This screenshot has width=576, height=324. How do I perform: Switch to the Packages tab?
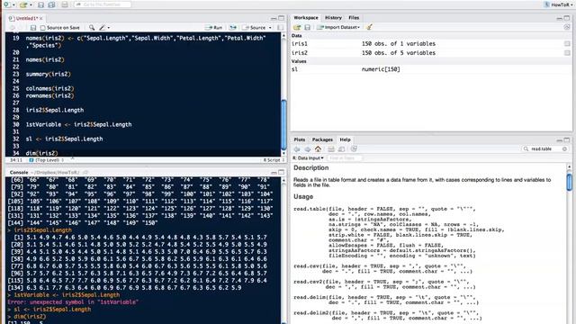(322, 139)
